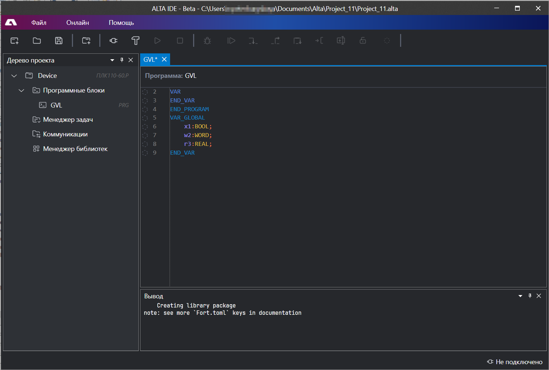Open the Онлайн menu
This screenshot has height=370, width=549.
tap(78, 23)
